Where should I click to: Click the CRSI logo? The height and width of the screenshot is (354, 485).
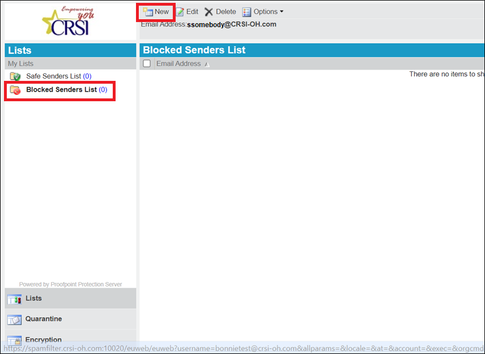pos(67,21)
